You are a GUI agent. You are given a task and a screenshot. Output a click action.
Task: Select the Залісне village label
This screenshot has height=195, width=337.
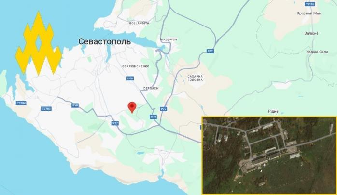pyautogui.click(x=311, y=33)
